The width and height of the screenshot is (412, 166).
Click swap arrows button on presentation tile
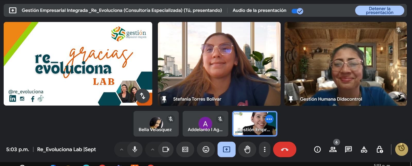(x=143, y=96)
